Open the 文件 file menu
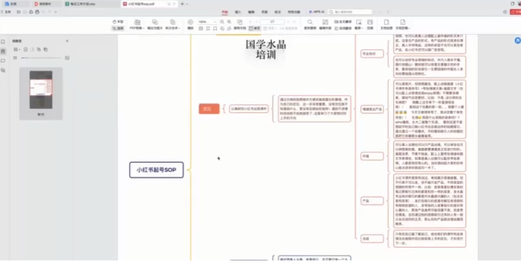Screen dimensions: 521x274 pos(6,12)
